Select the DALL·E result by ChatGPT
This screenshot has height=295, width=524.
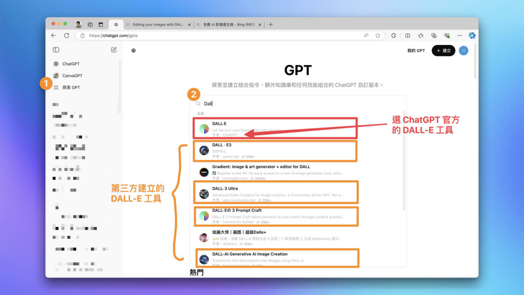275,129
